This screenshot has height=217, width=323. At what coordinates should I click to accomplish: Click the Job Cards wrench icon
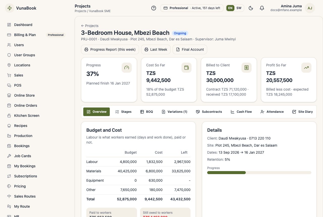(x=9, y=156)
